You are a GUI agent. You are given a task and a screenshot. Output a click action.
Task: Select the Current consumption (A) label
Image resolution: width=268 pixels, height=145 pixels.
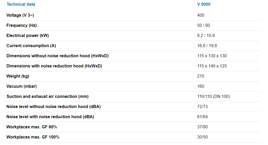pyautogui.click(x=31, y=46)
